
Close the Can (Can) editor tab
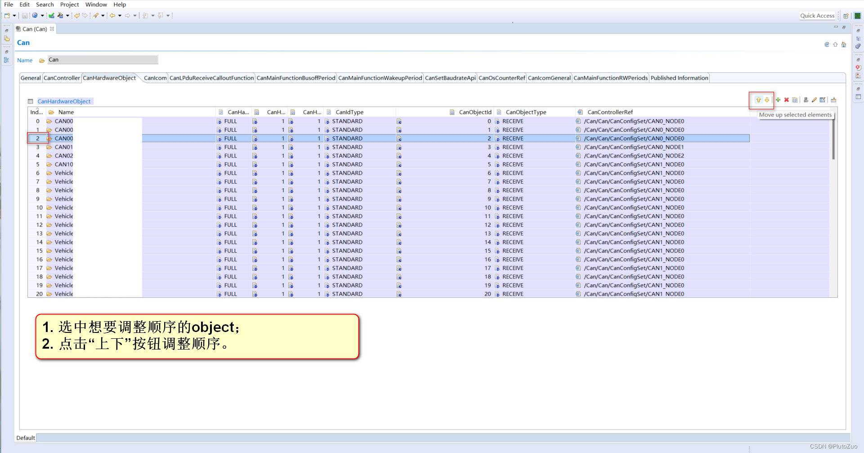click(52, 29)
